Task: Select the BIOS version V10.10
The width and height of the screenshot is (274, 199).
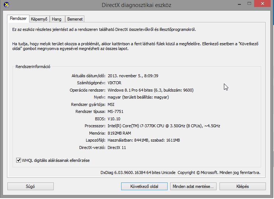Action: click(114, 119)
